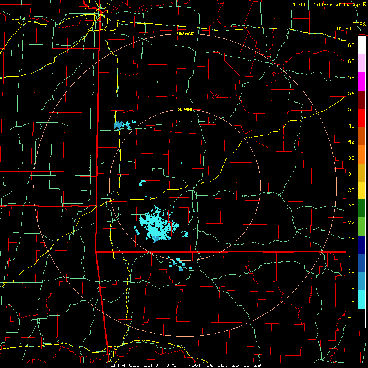Click the '26' legend value
The image size is (368, 368).
pos(351,206)
